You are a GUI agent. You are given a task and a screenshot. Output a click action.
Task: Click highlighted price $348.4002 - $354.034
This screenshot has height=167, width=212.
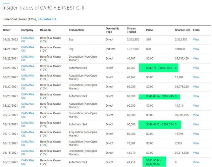(x=157, y=125)
